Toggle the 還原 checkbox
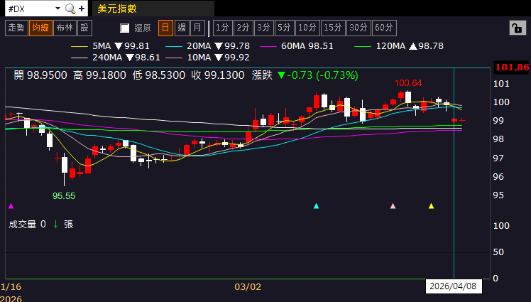531x302 pixels. [x=125, y=28]
